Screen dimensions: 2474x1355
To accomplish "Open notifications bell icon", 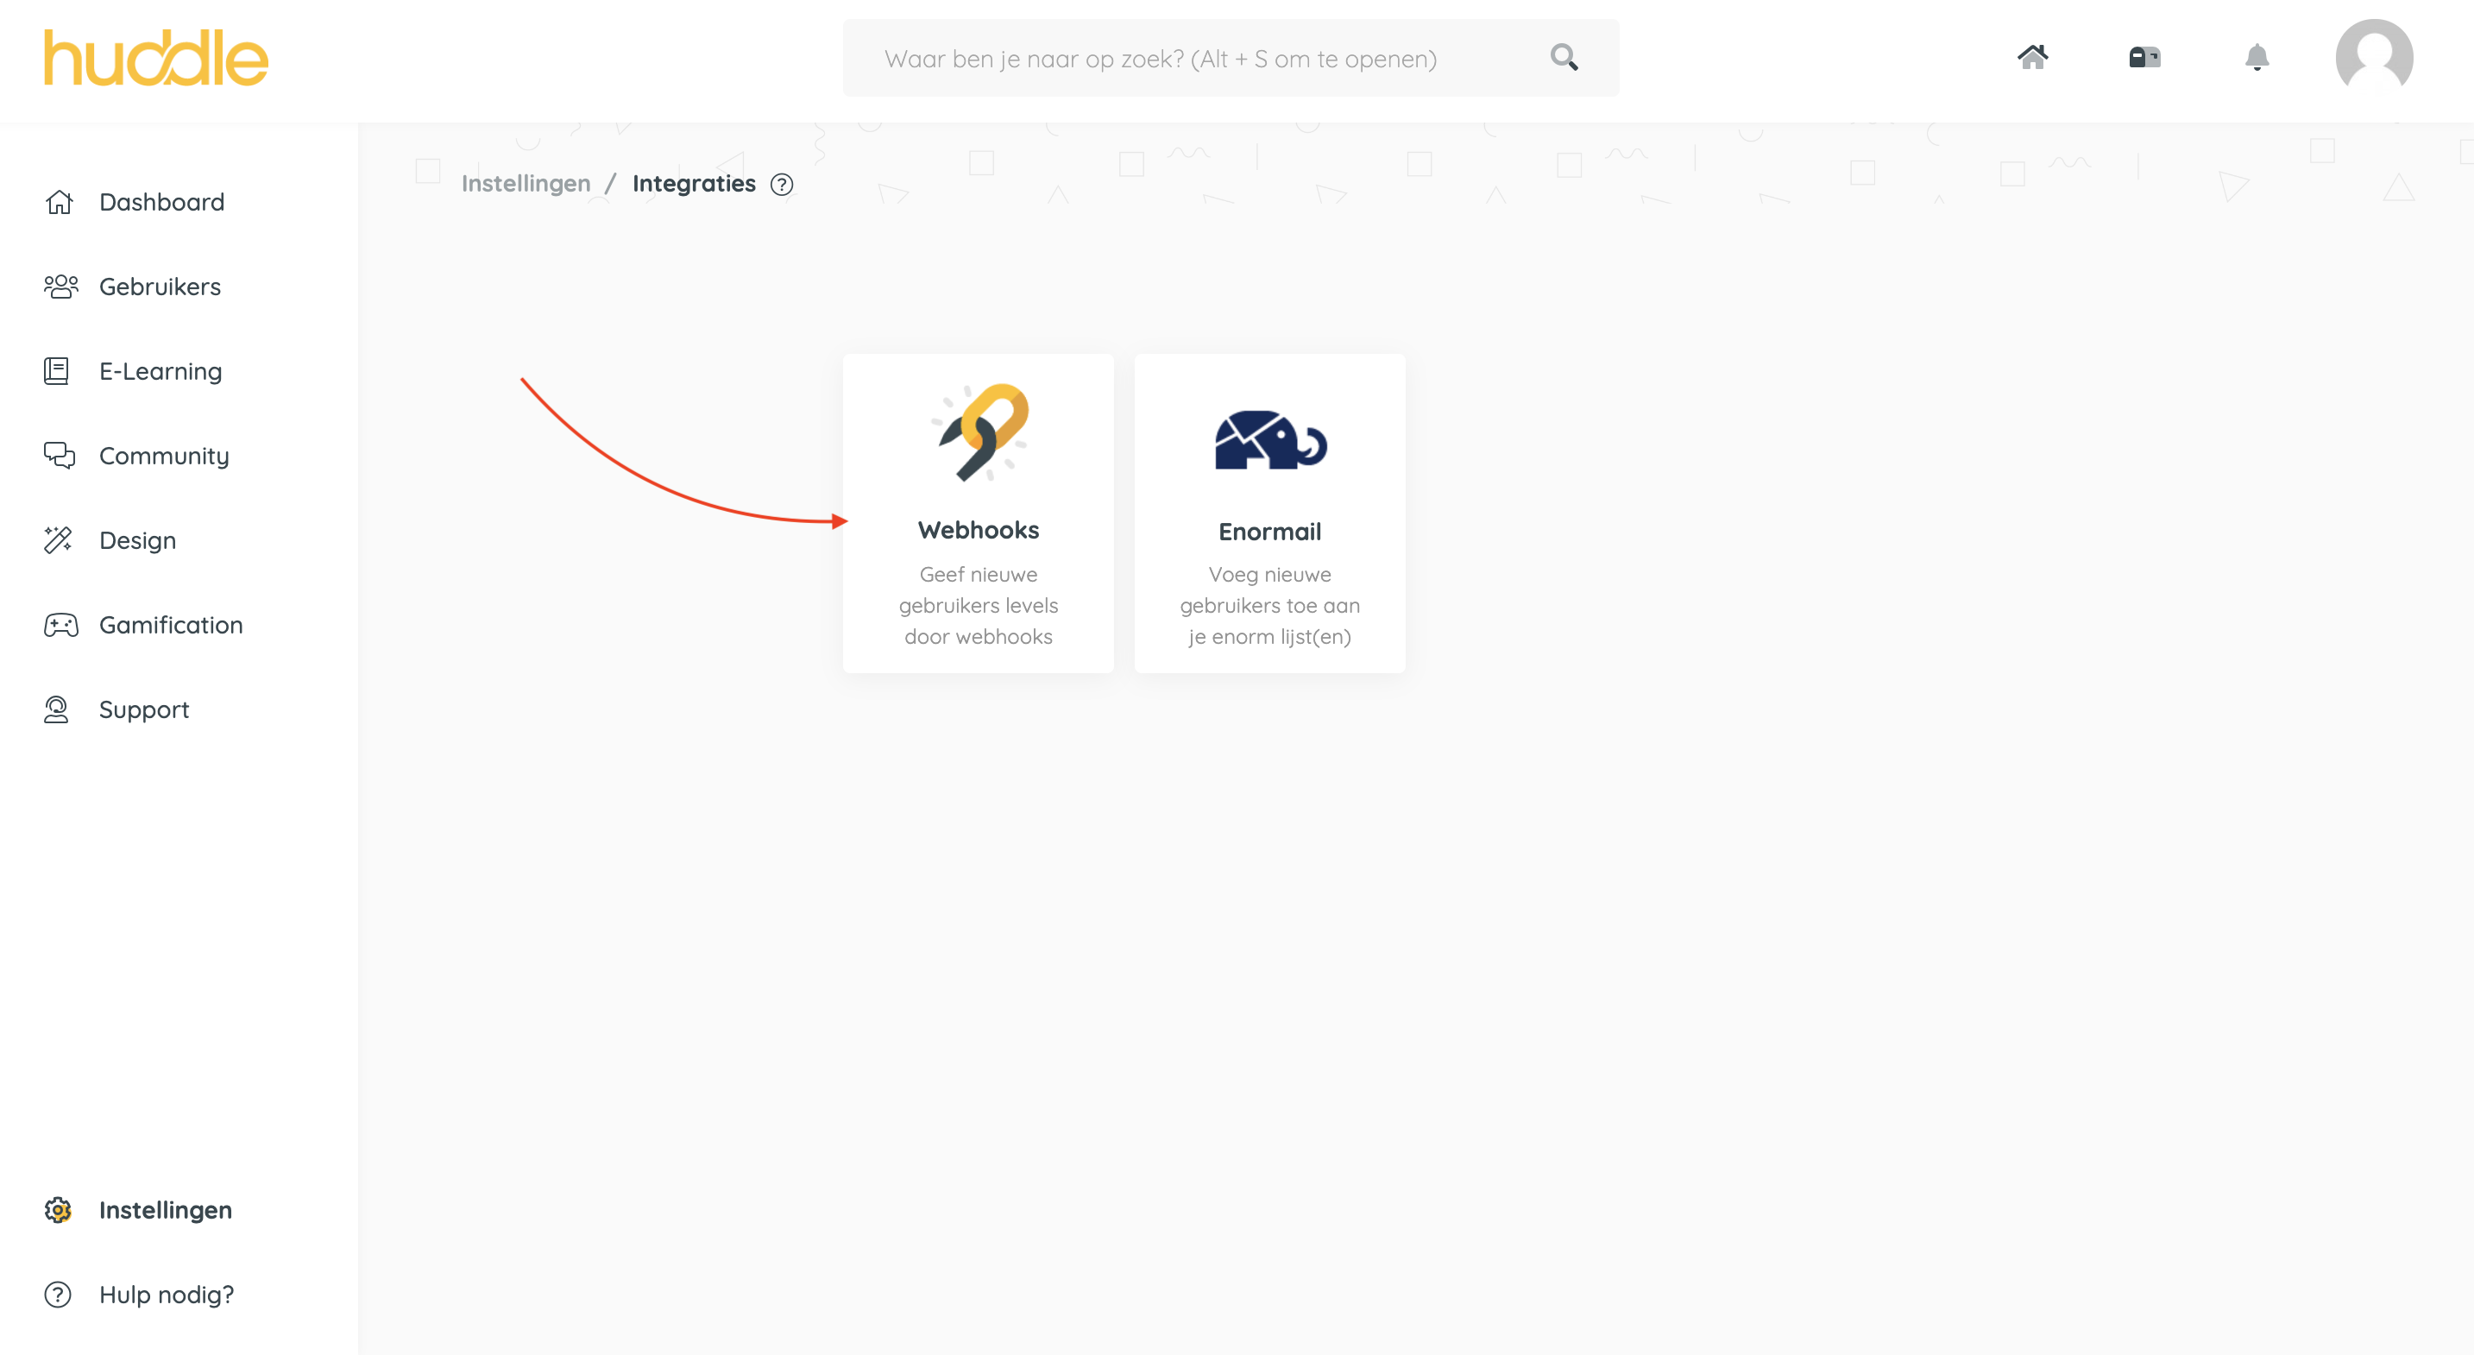I will click(x=2256, y=58).
